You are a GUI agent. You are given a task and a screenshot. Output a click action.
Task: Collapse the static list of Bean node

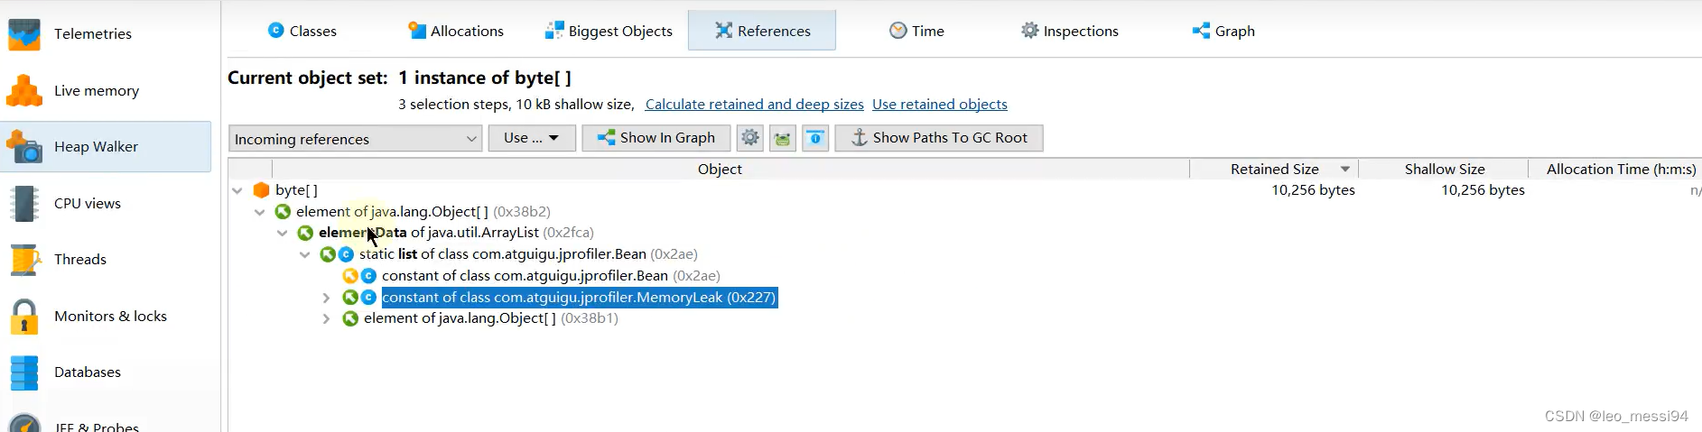click(x=305, y=254)
